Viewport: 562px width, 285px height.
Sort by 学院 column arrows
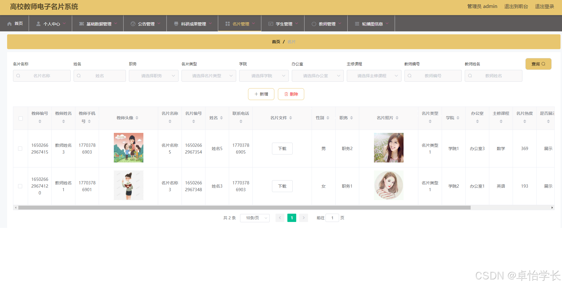[458, 118]
